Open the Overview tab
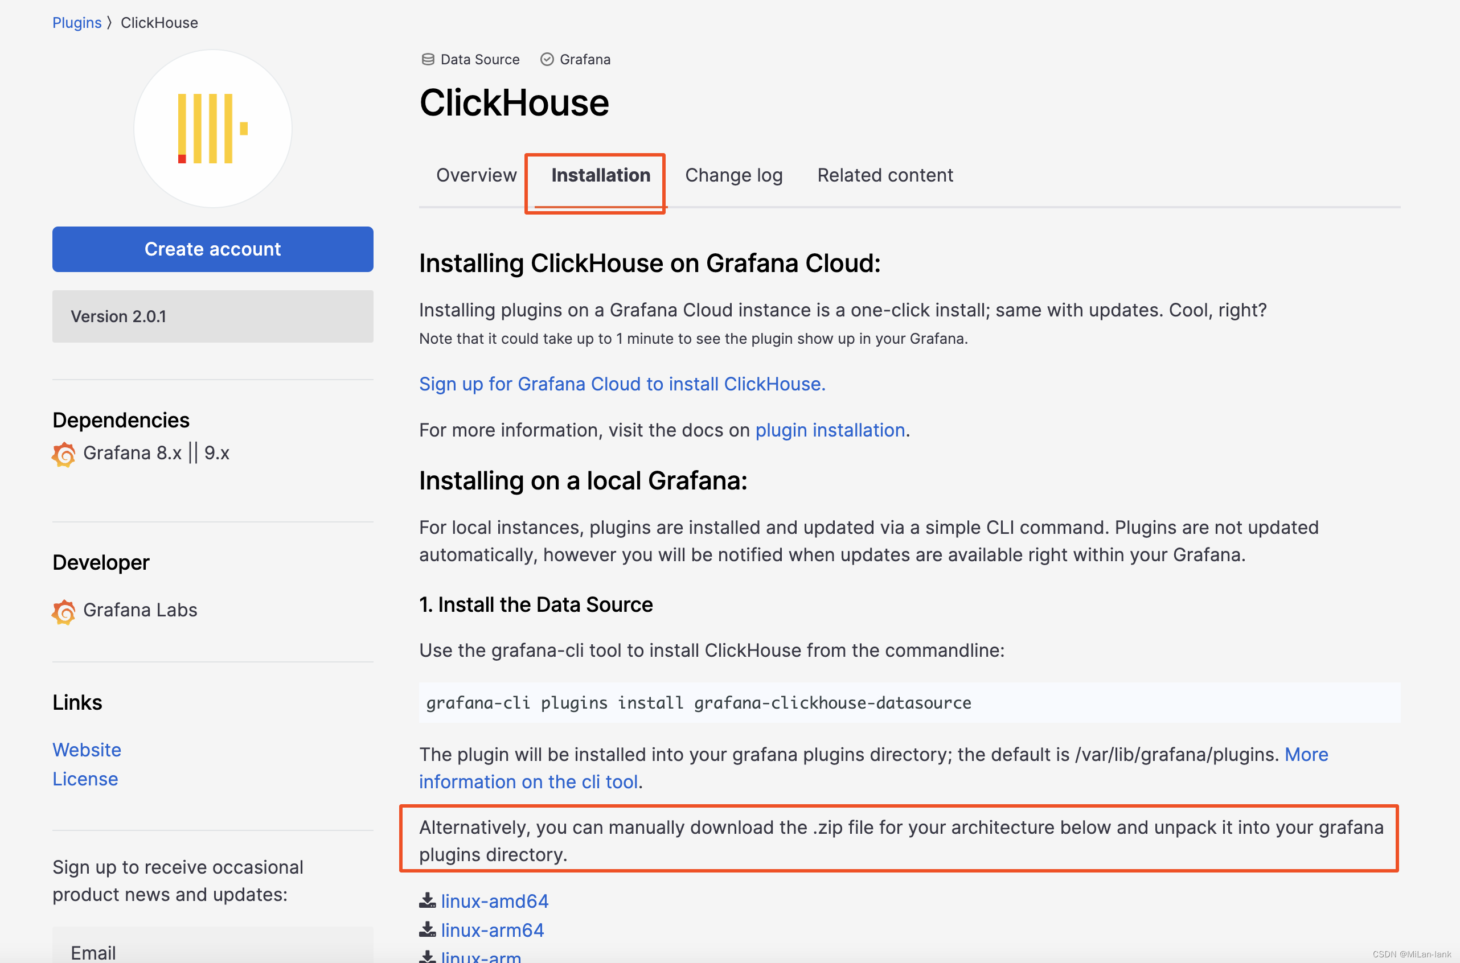The height and width of the screenshot is (963, 1460). coord(476,176)
